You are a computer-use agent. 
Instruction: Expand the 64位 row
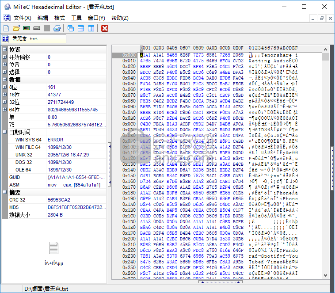(x=5, y=110)
